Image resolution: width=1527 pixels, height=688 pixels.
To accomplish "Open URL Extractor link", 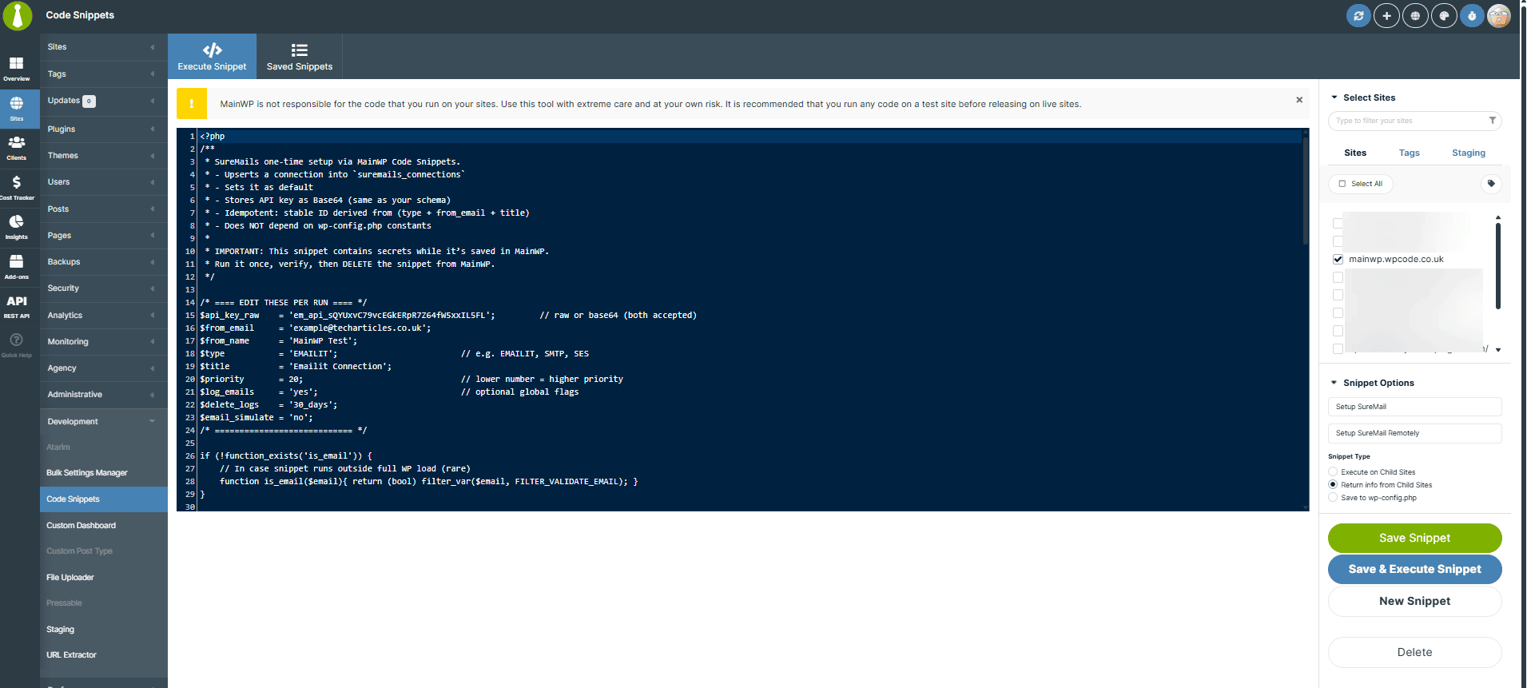I will pos(71,655).
